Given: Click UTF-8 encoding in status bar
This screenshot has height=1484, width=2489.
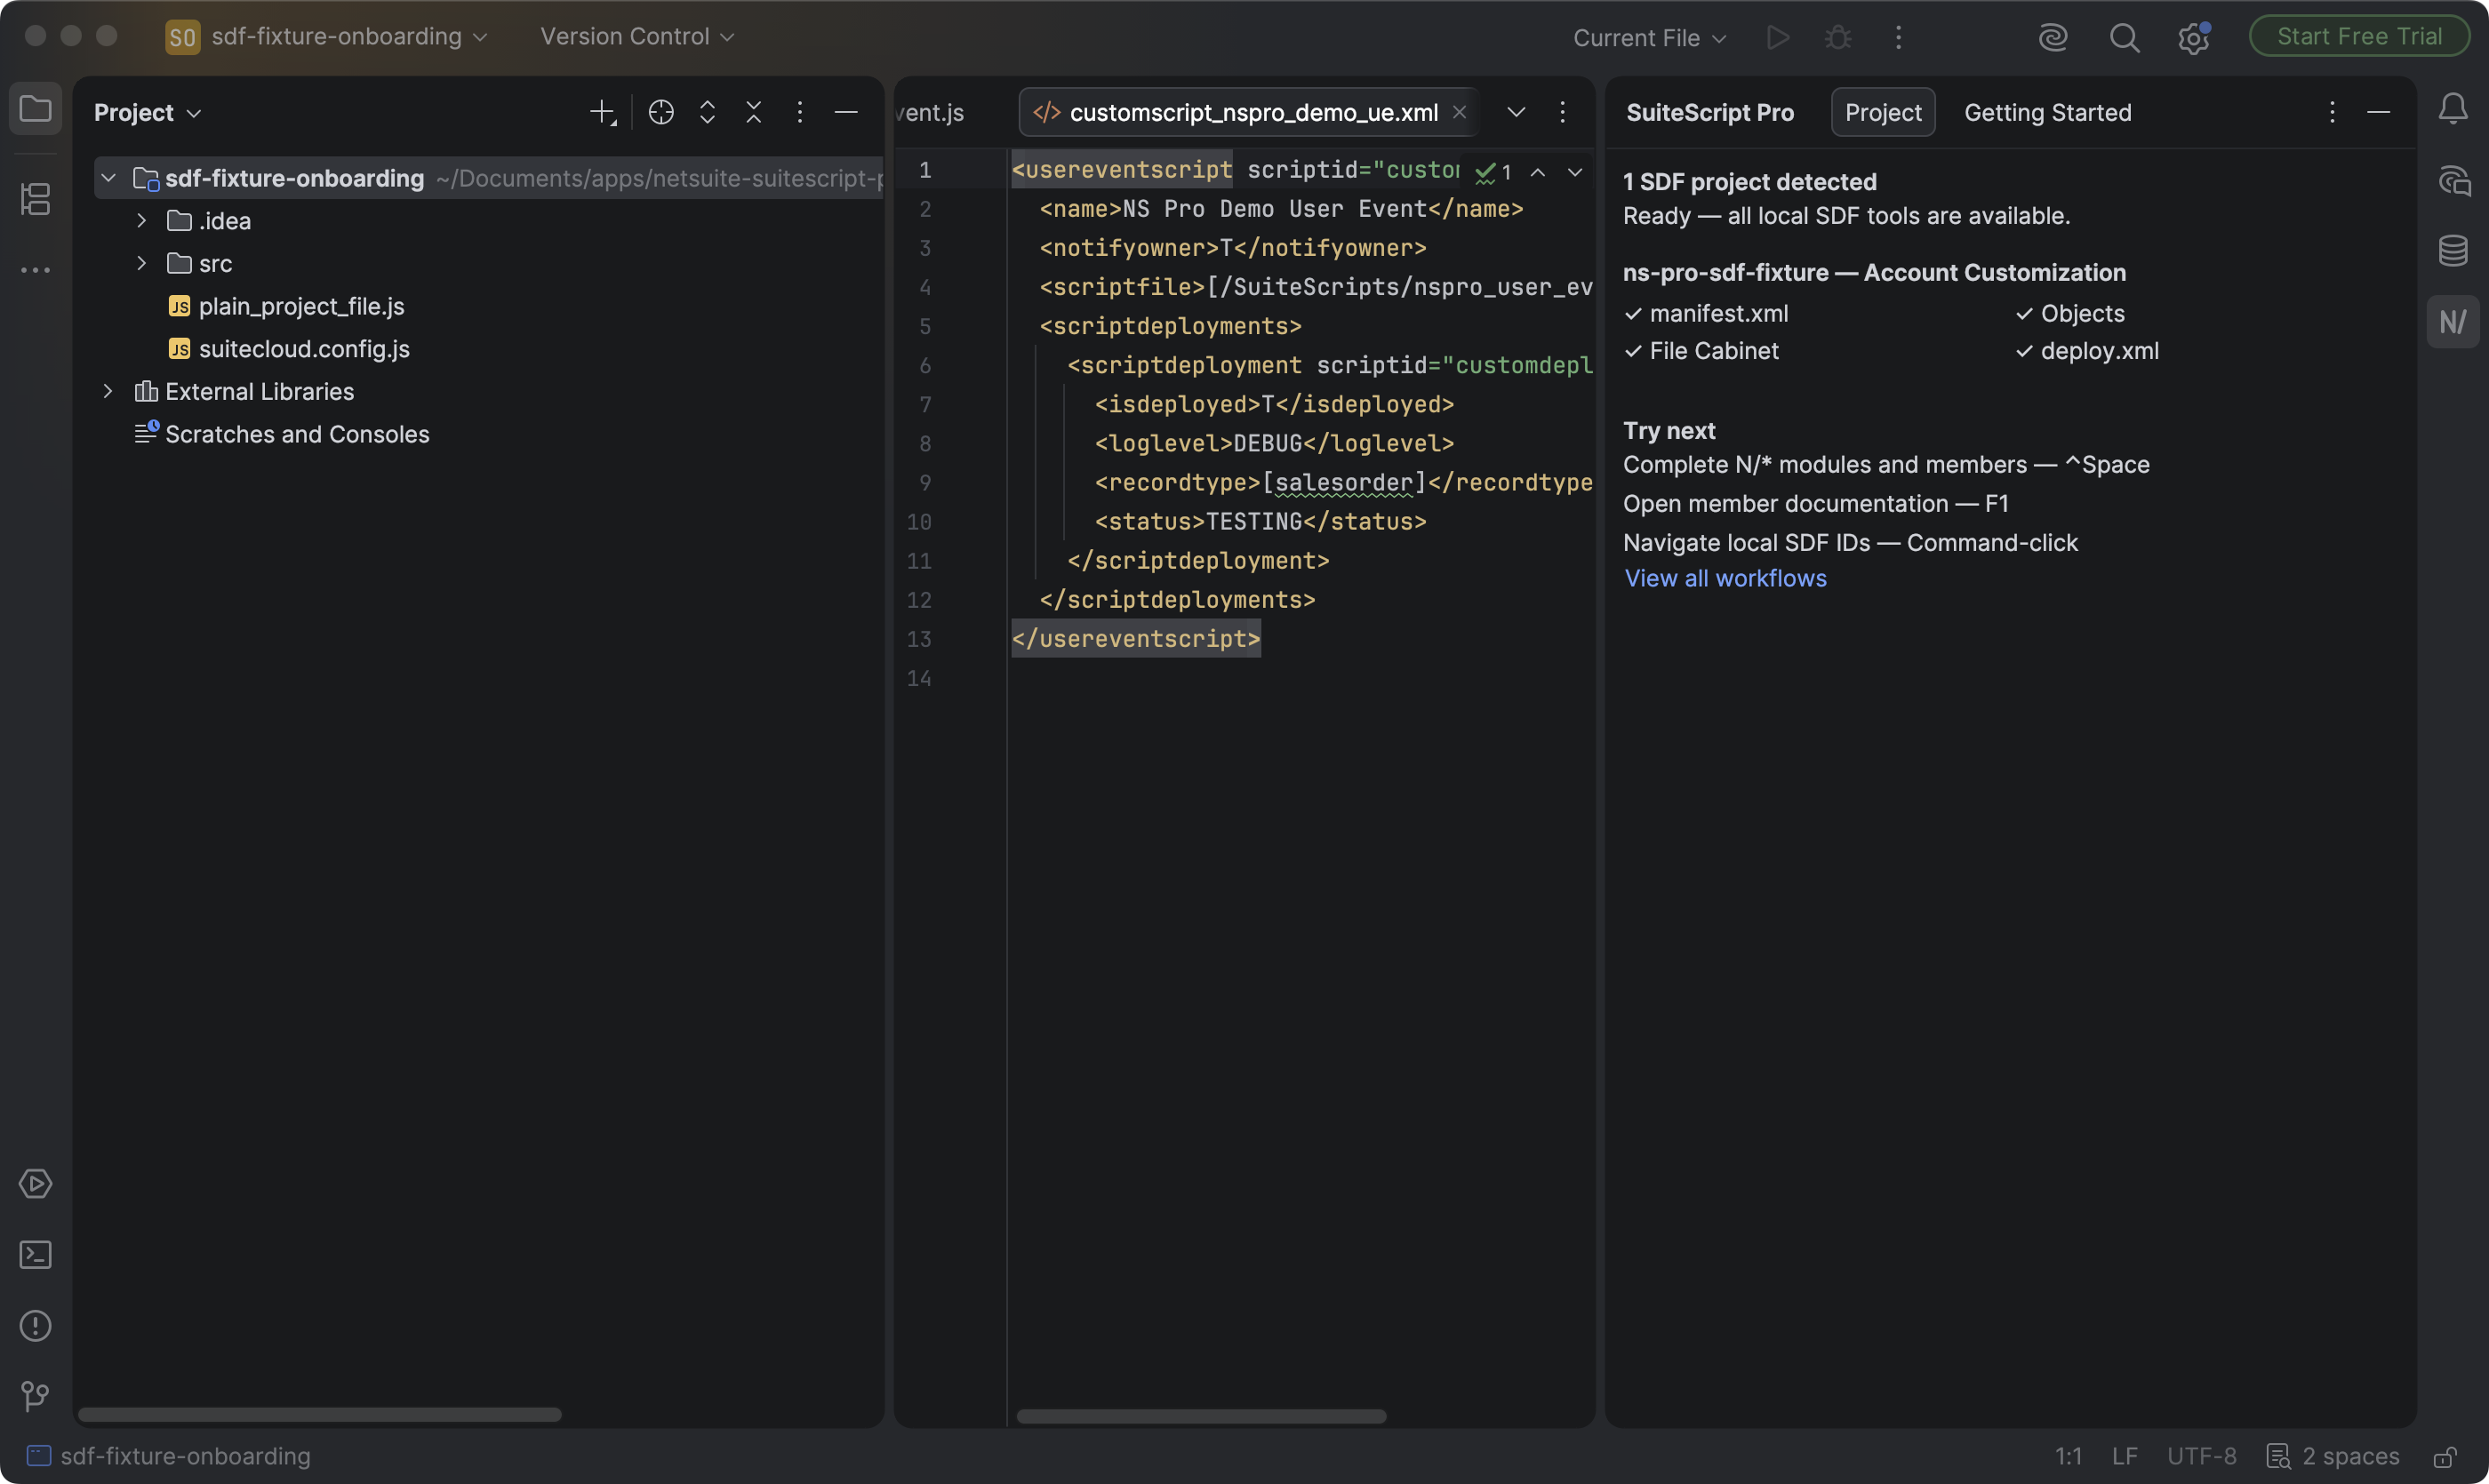Looking at the screenshot, I should (2202, 1457).
